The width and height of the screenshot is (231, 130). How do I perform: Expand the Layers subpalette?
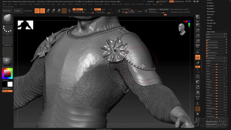pyautogui.click(x=209, y=17)
